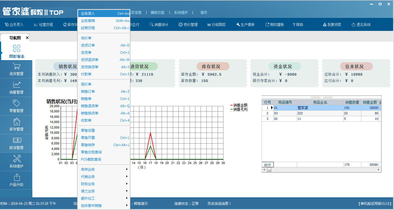Image resolution: width=394 pixels, height=210 pixels.
Task: Expand 代销业务 submenu
Action: tap(104, 177)
